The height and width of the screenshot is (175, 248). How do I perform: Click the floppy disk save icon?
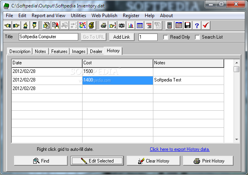pos(188,25)
